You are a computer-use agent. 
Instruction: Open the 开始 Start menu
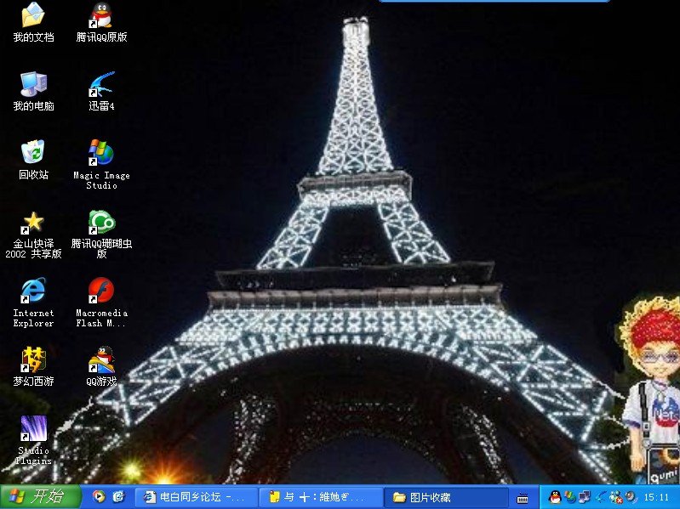pyautogui.click(x=40, y=497)
